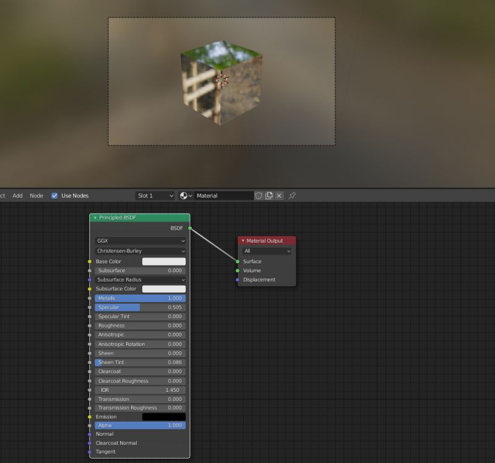Image resolution: width=495 pixels, height=463 pixels.
Task: Click the BSDF output socket on Principled BSDF
Action: tap(189, 228)
